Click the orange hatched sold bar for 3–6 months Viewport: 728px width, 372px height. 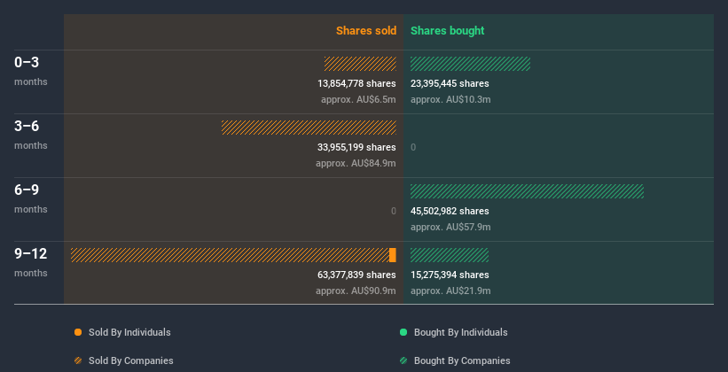309,128
